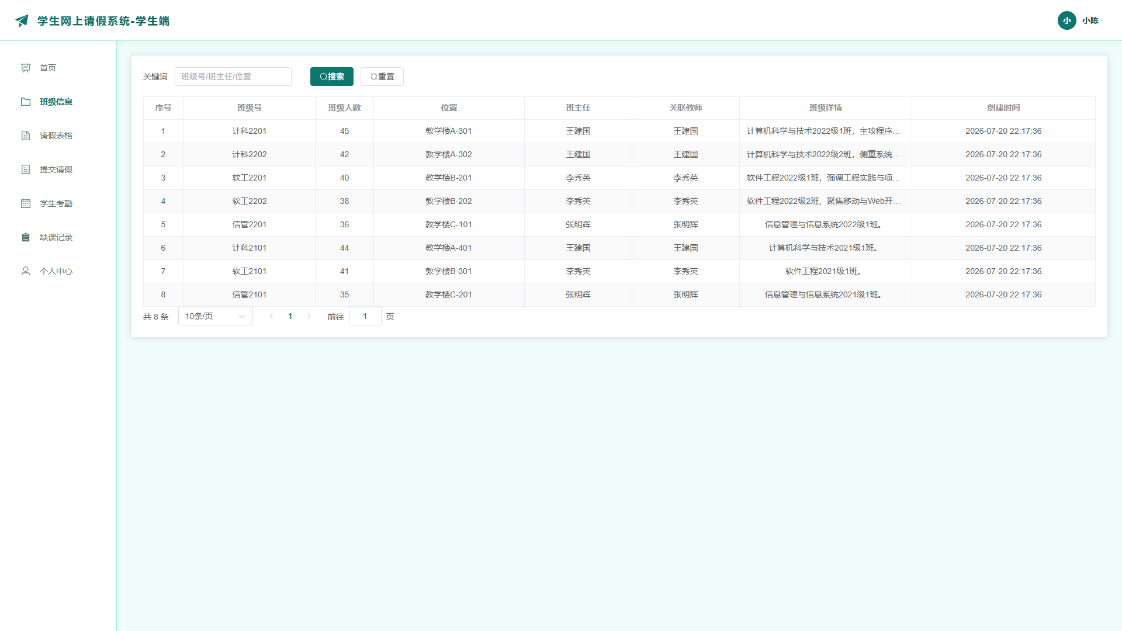Select the 信管2101 class cell
Screen dimensions: 1122x631
coord(250,294)
